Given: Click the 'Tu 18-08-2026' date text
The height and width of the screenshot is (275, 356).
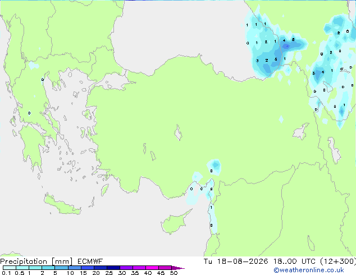Looking at the screenshot, I should tap(236, 262).
